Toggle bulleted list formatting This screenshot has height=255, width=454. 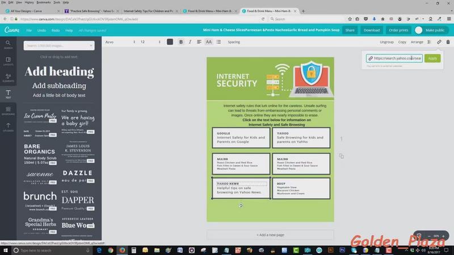point(218,42)
